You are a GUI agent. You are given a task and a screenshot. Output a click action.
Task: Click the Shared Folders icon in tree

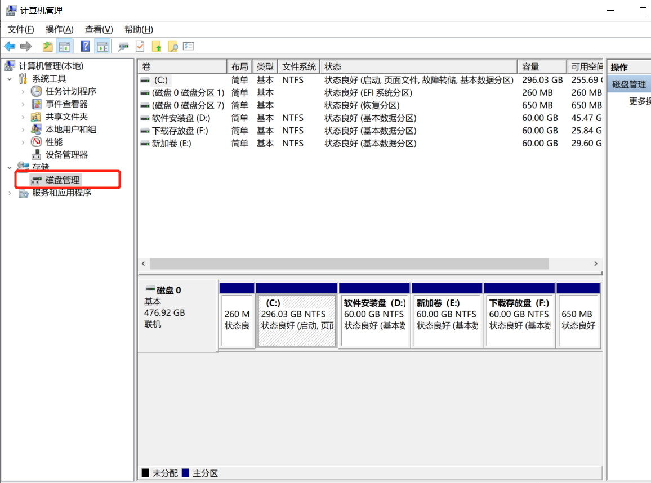tap(37, 117)
